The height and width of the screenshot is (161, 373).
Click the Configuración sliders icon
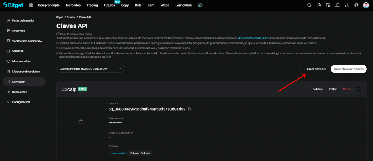(8, 102)
